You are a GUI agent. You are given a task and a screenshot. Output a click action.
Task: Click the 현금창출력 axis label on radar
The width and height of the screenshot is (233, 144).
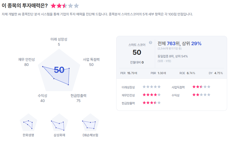(x=78, y=96)
